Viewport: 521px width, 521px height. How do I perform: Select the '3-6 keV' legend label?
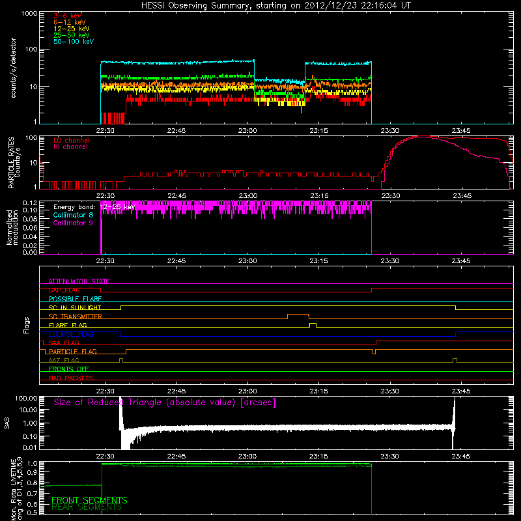point(67,16)
